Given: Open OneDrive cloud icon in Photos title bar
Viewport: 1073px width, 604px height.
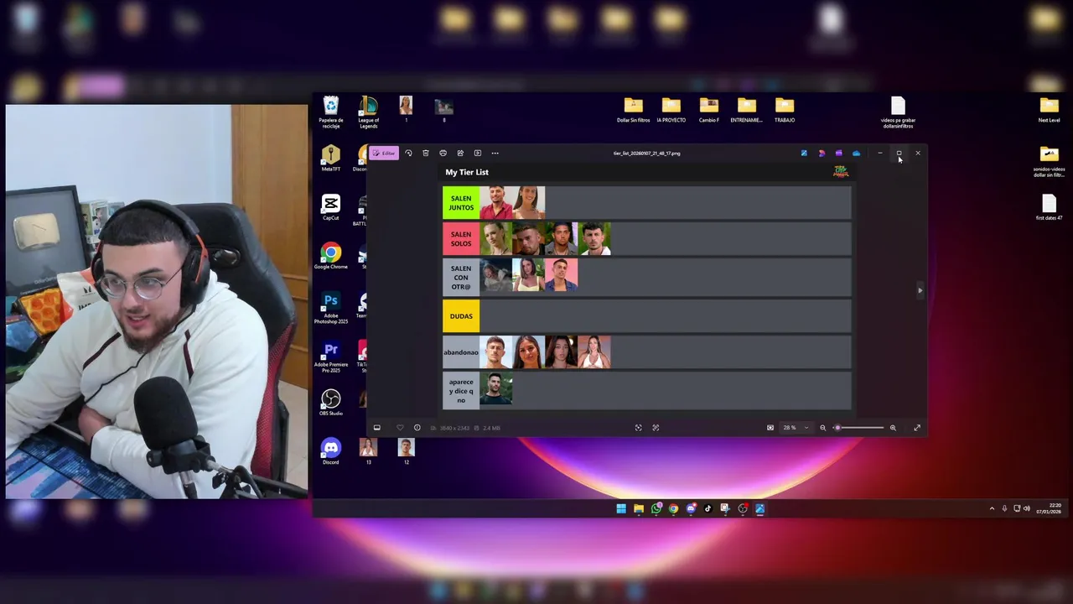Looking at the screenshot, I should click(x=856, y=154).
